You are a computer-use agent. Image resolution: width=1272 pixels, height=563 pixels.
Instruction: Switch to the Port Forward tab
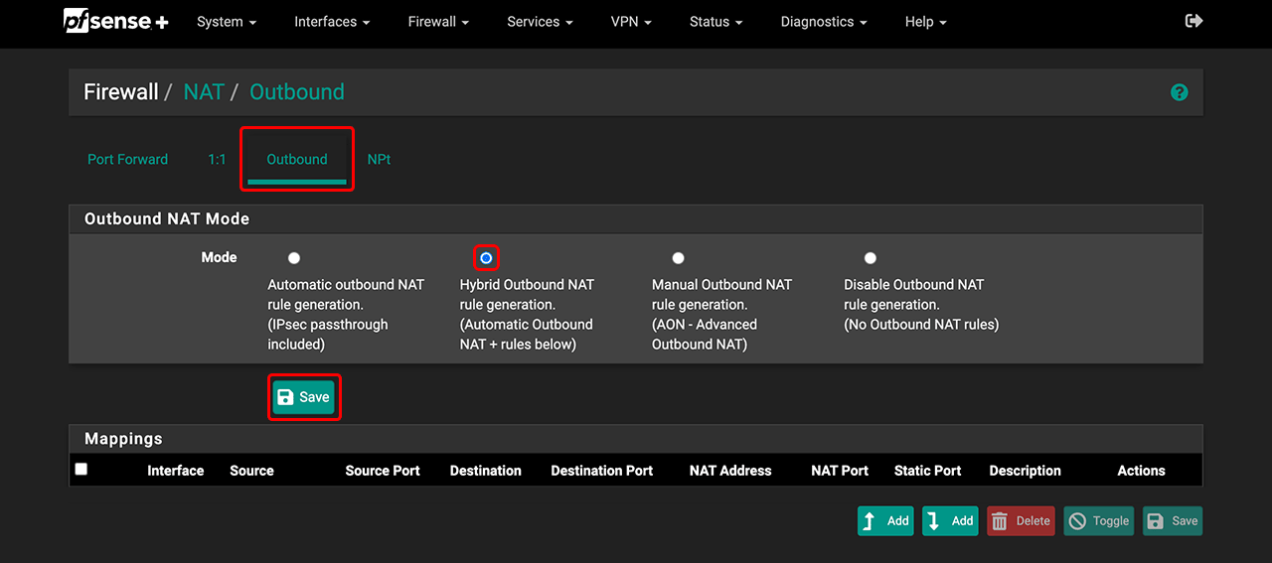click(127, 160)
